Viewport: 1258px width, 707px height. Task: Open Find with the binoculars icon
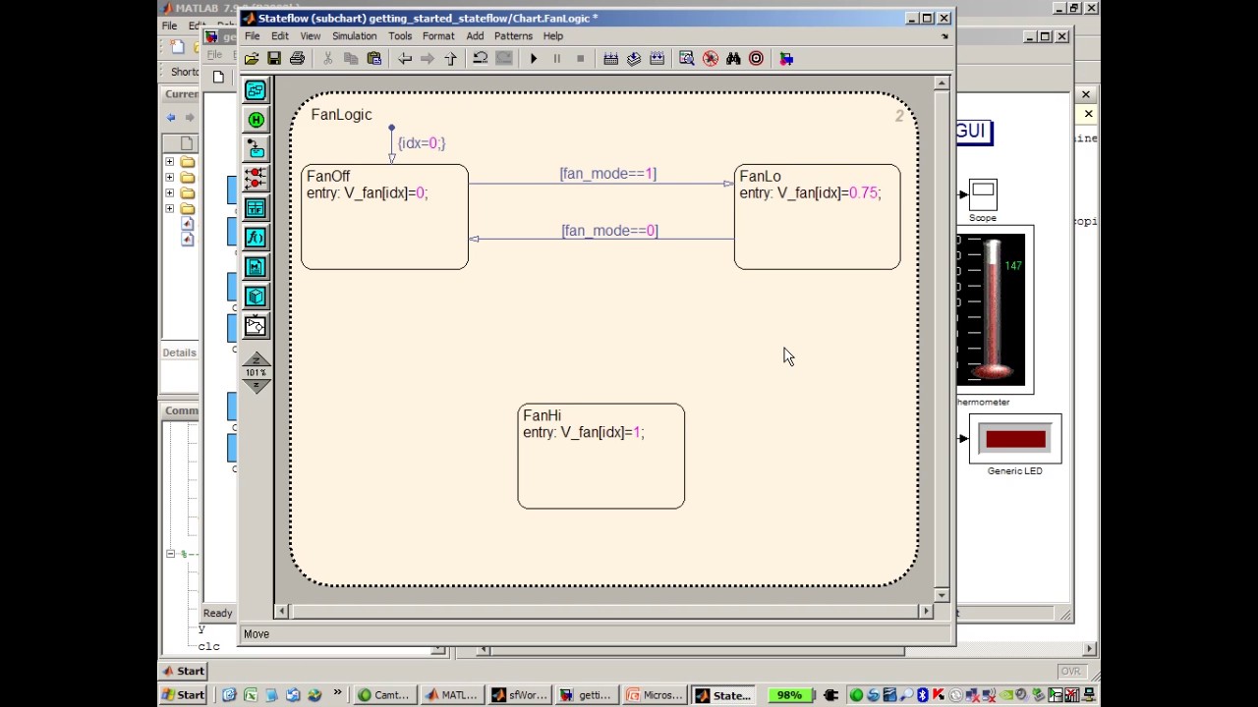click(733, 59)
